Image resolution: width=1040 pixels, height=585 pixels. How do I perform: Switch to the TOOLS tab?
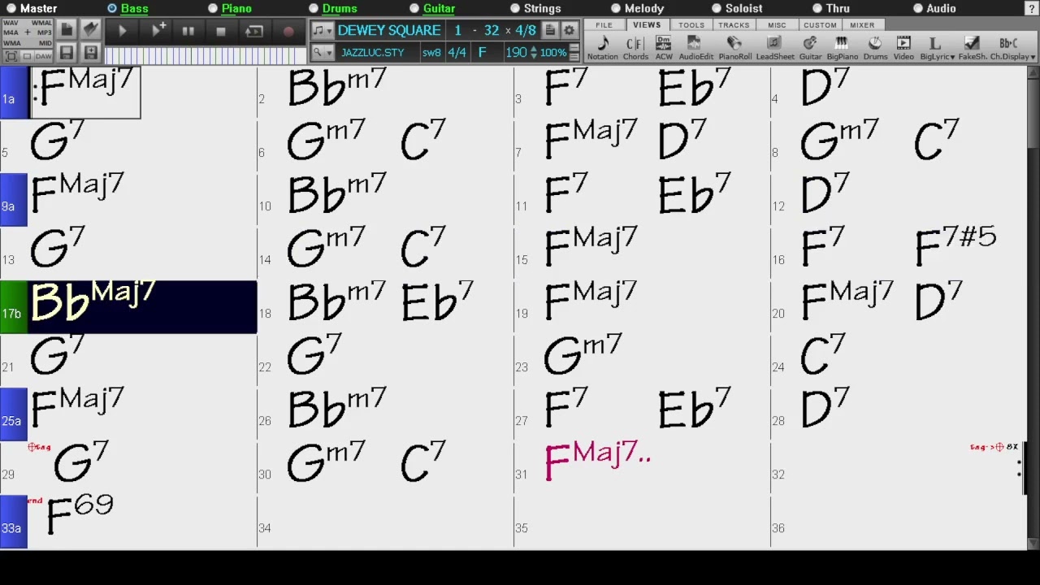point(691,25)
